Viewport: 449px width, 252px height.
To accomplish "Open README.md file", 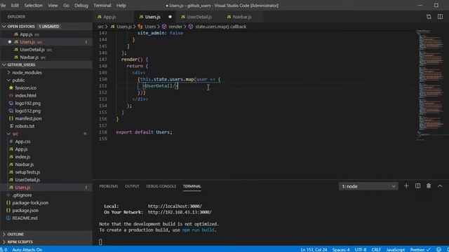I will (x=25, y=218).
